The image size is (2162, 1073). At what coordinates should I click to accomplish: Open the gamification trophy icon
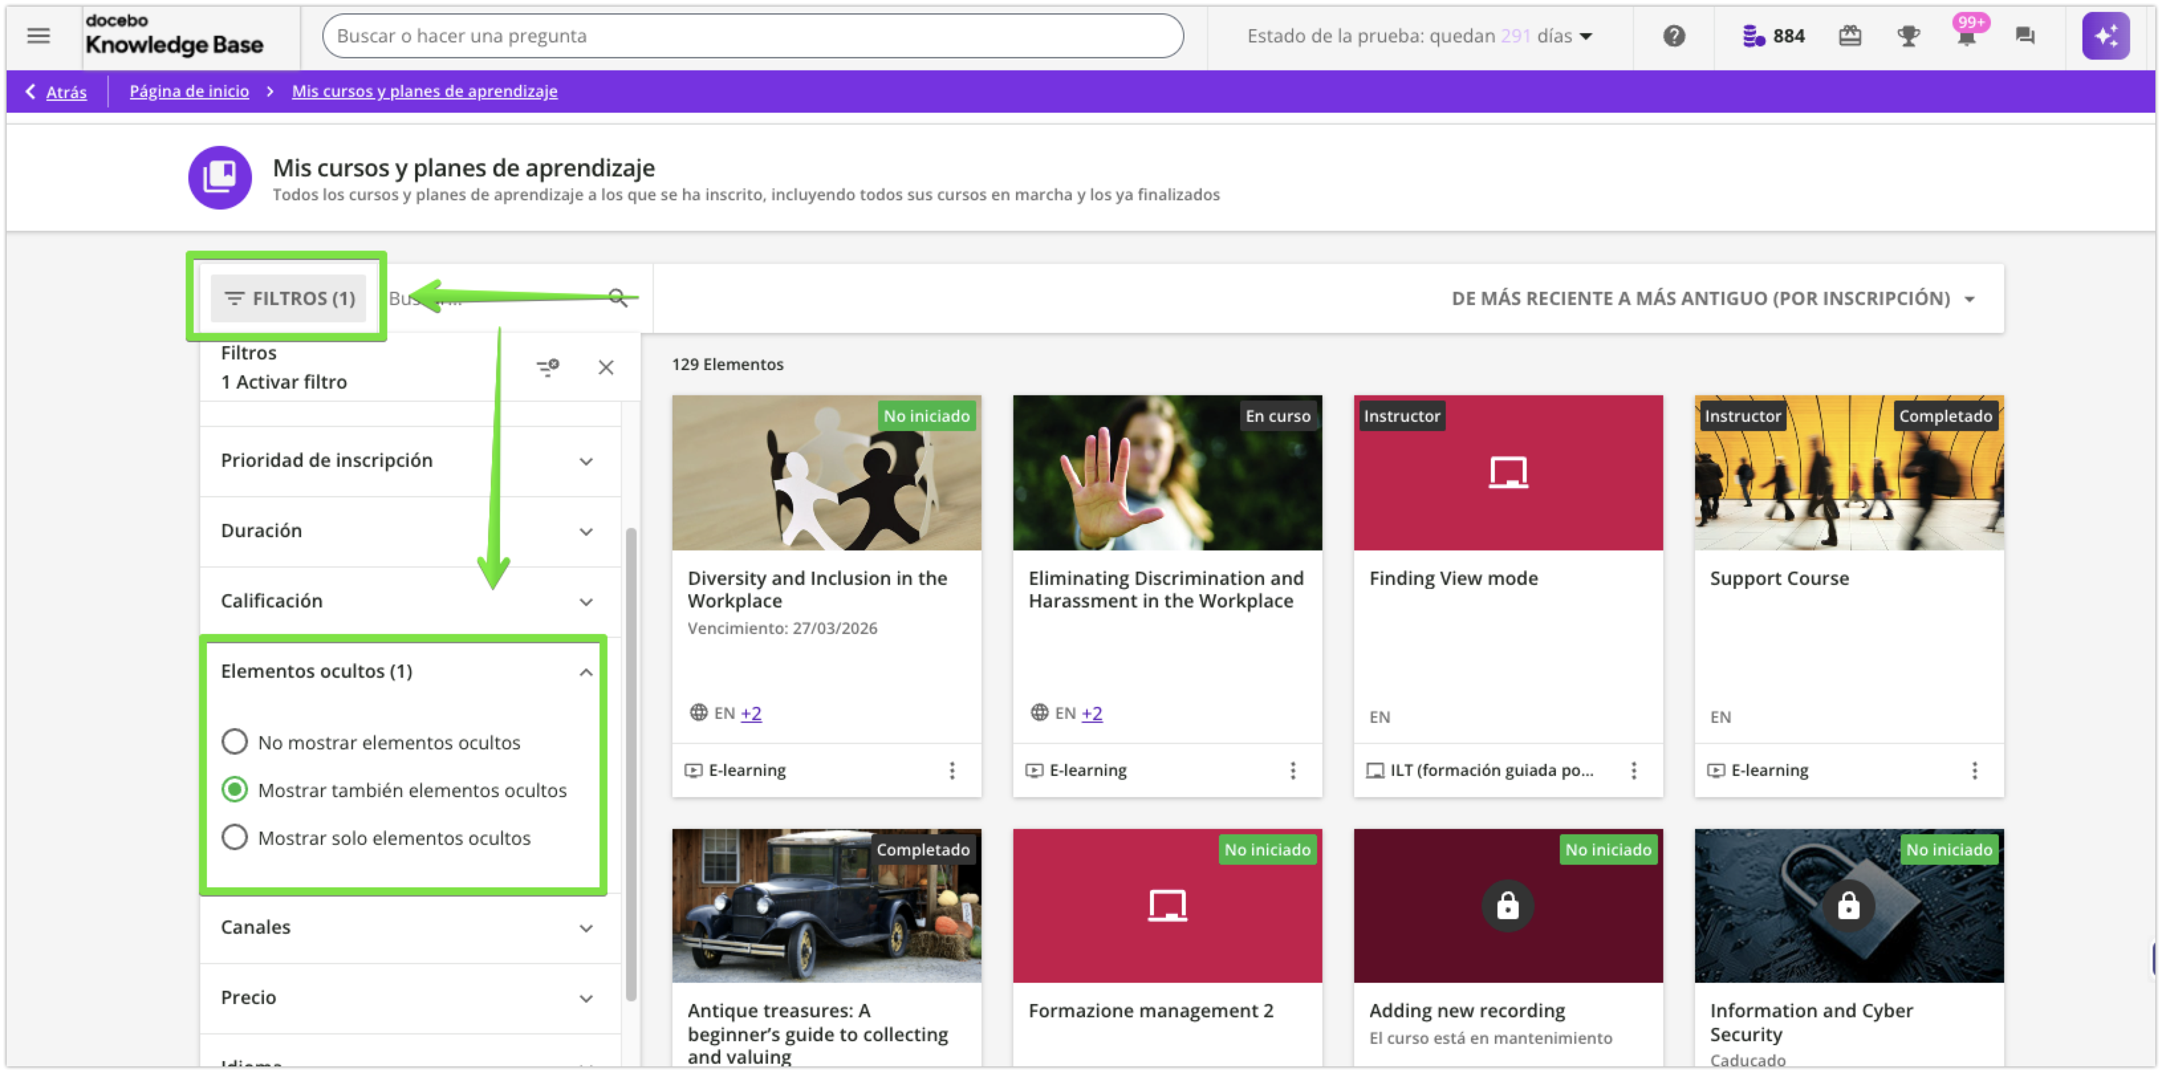pos(1908,36)
